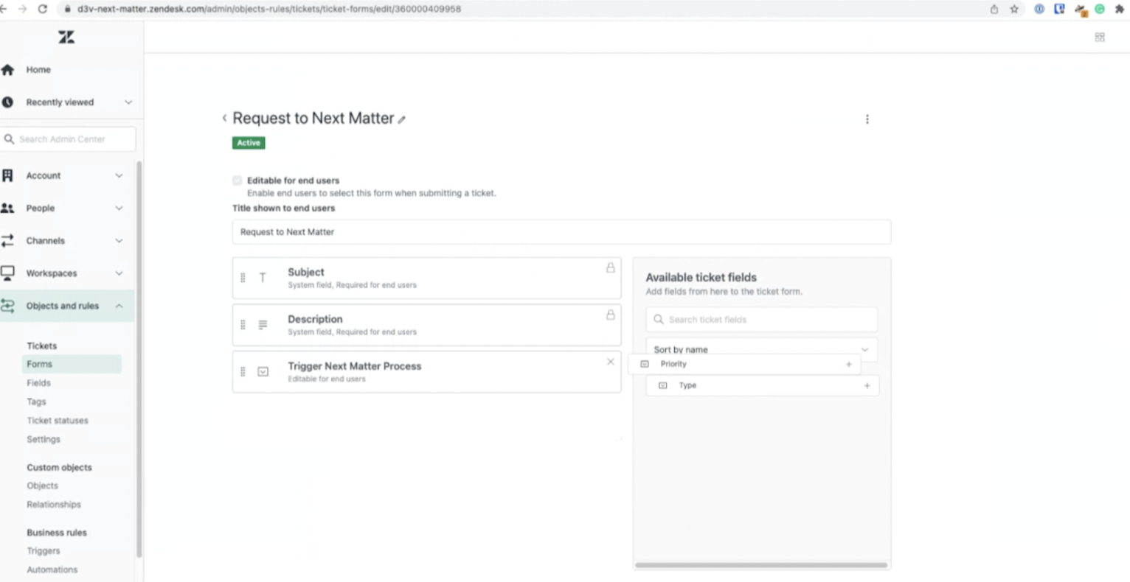The image size is (1130, 582).
Task: Click the available fields horizontal scrollbar
Action: (x=761, y=566)
